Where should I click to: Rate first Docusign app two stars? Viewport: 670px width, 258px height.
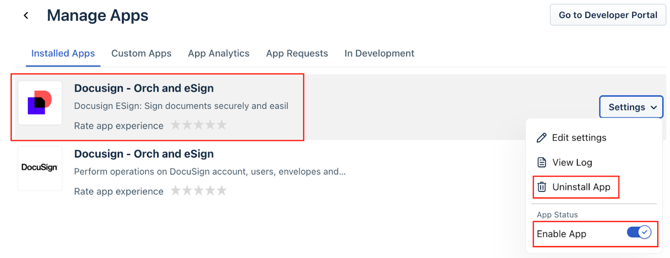point(187,125)
